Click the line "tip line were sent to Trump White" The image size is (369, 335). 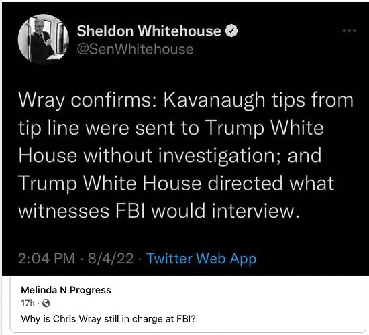point(171,129)
